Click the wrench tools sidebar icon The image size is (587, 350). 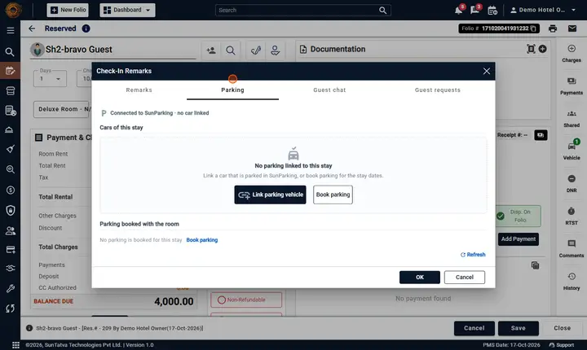[10, 288]
